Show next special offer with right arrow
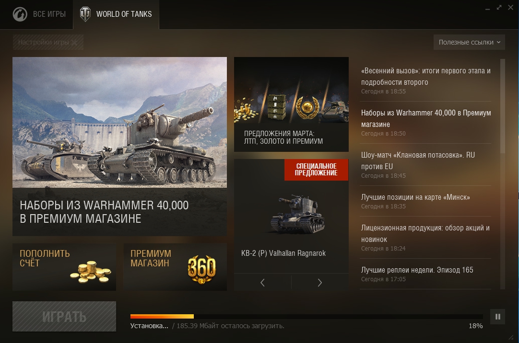The height and width of the screenshot is (343, 519). click(320, 283)
